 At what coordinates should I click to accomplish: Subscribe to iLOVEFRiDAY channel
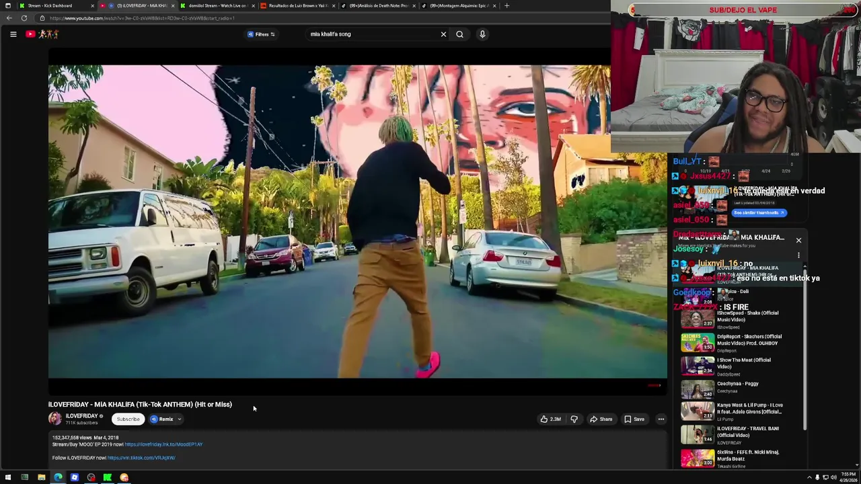pos(128,419)
